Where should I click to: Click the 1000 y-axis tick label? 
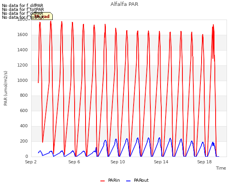coord(23,80)
